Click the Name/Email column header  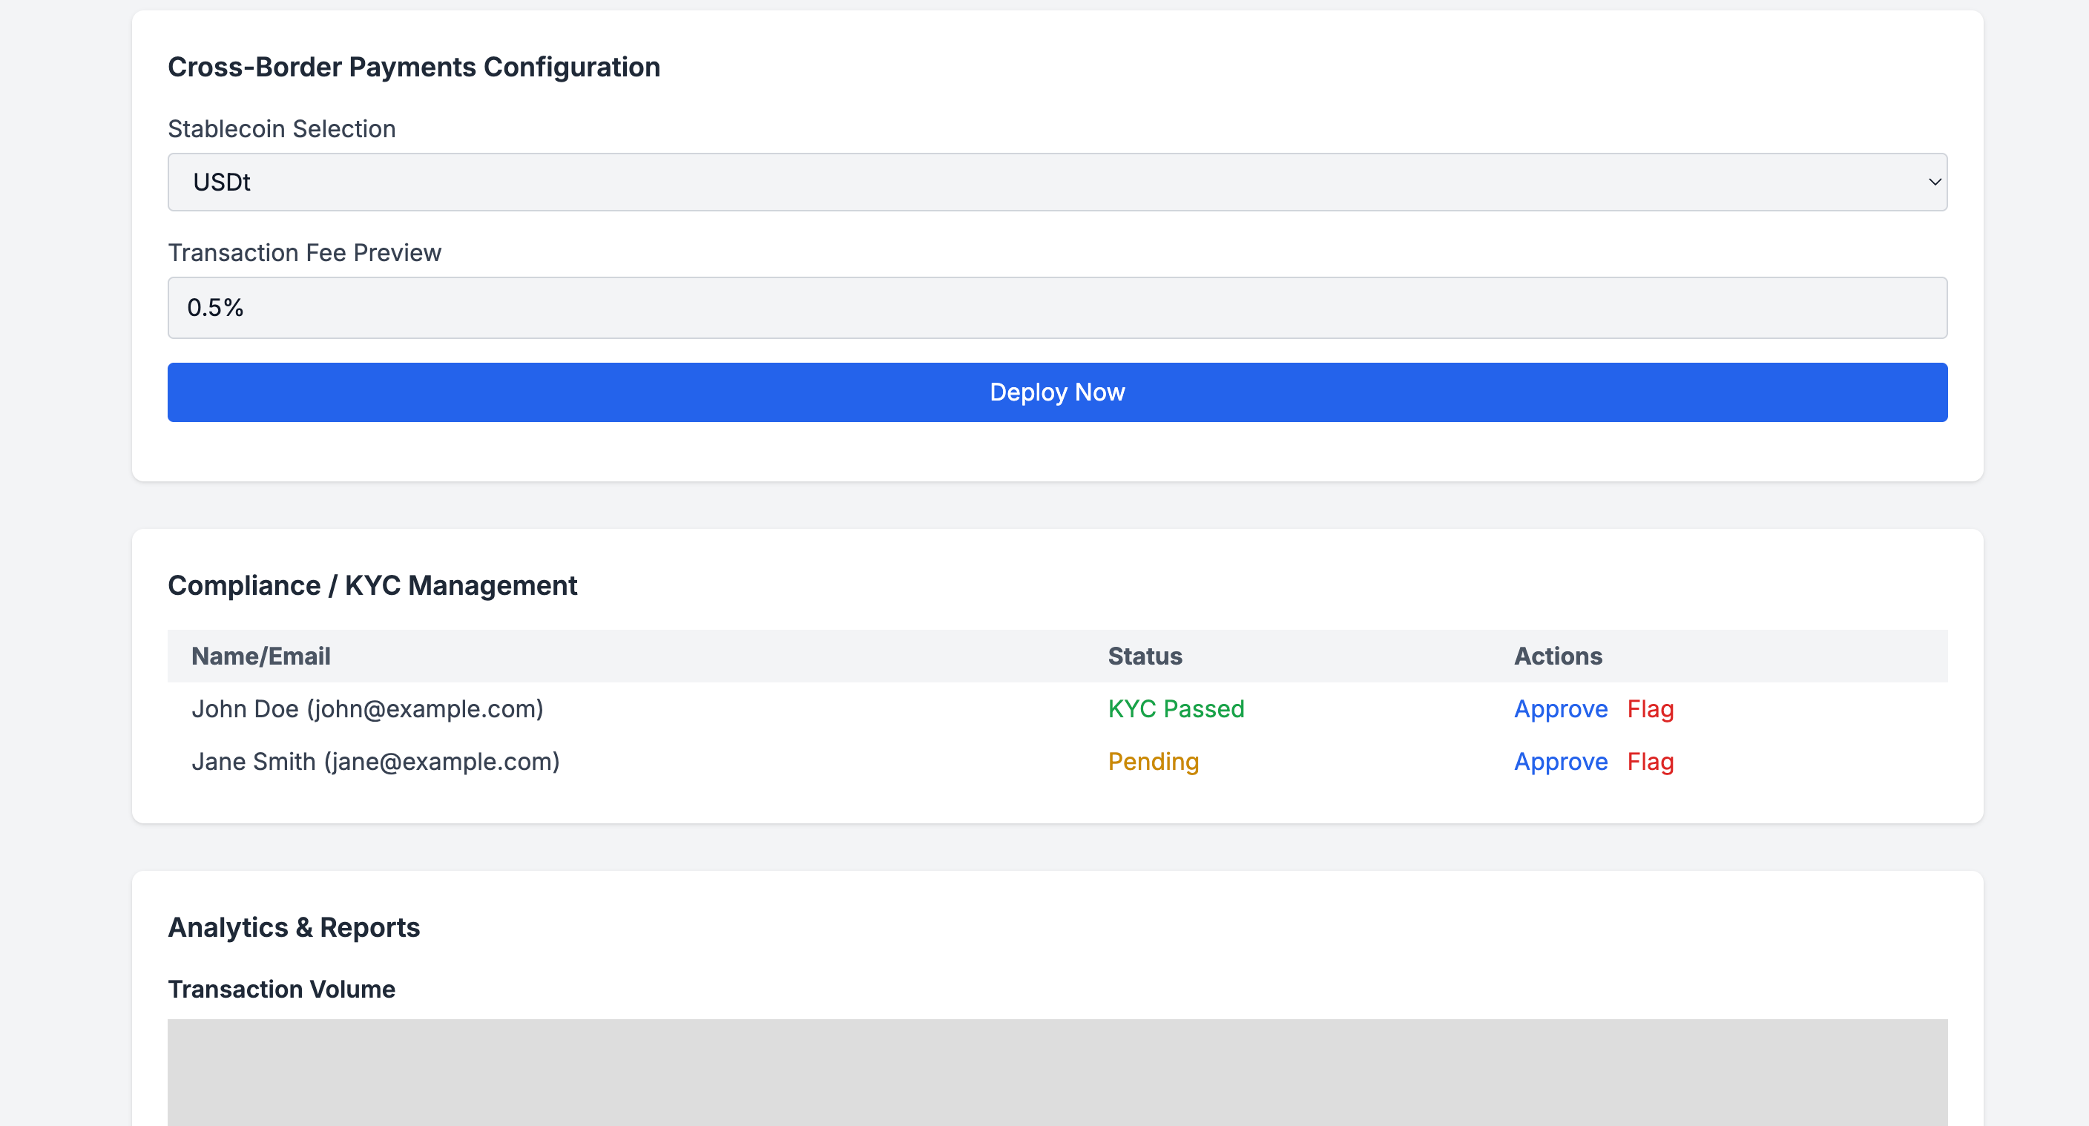(260, 655)
